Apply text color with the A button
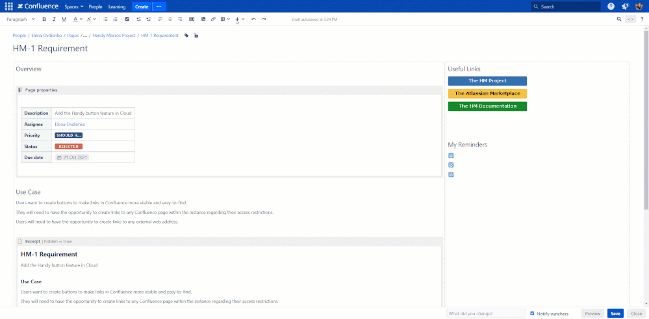Screen dimensions: 649x319 (x=75, y=19)
